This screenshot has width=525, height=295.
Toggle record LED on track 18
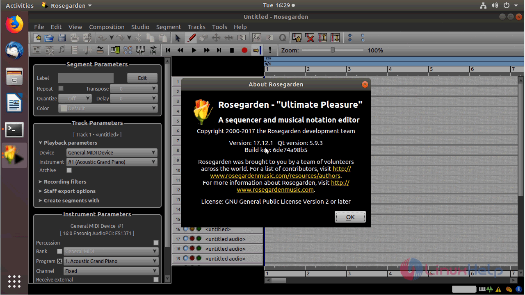coord(192,248)
